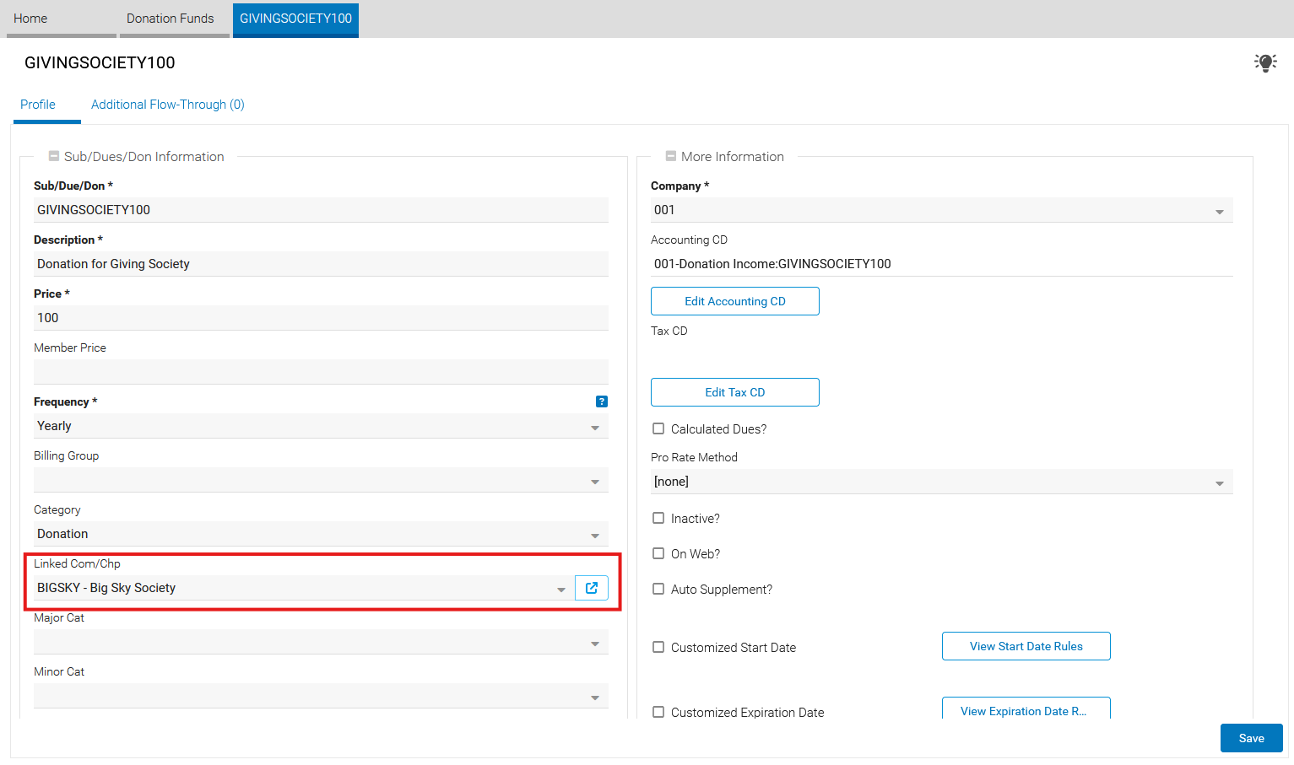Toggle the Calculated Dues checkbox

(x=658, y=428)
